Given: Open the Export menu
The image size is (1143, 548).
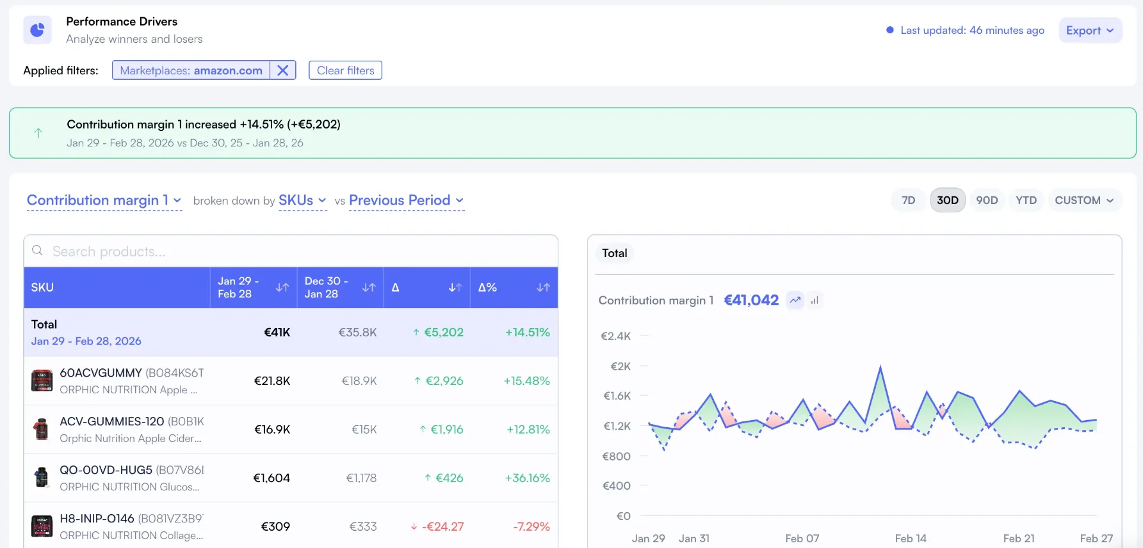Looking at the screenshot, I should (1090, 30).
